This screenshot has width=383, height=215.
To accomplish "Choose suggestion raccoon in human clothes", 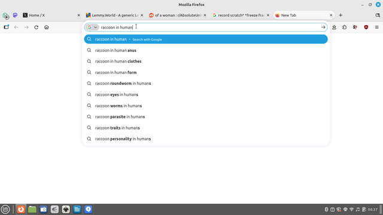I will click(206, 61).
